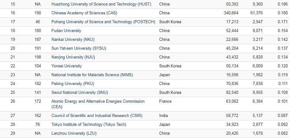Open Pohang University of Science and Technology link

coord(103,22)
